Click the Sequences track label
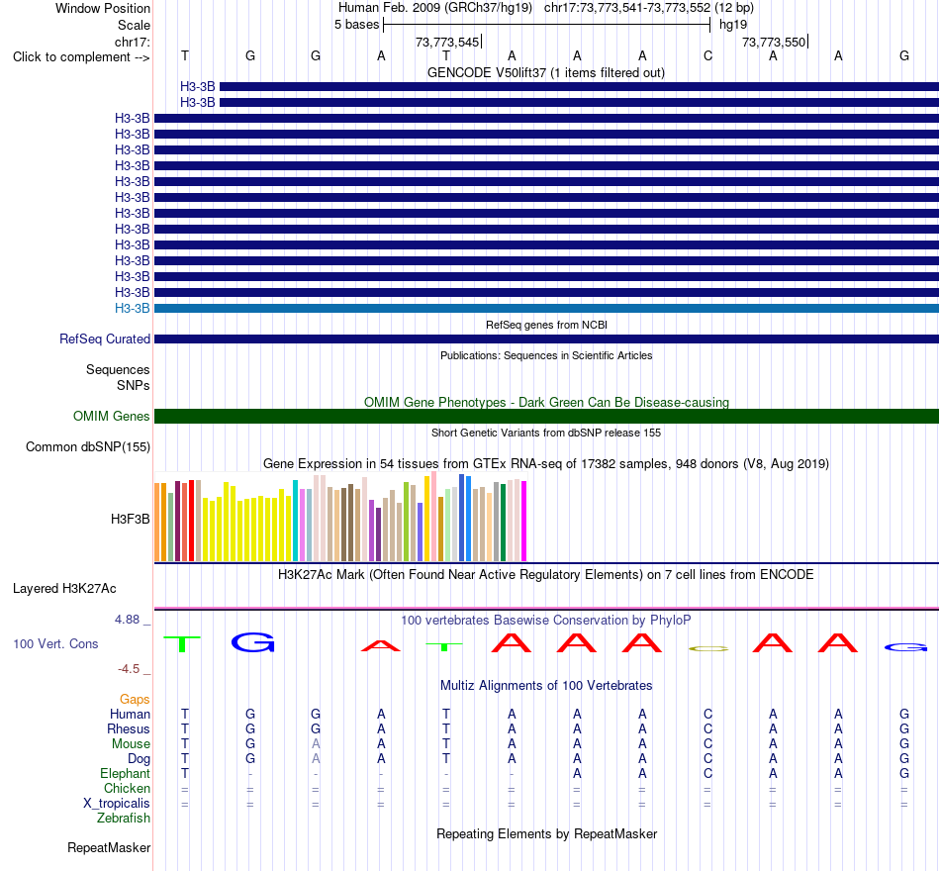The height and width of the screenshot is (871, 940). 118,369
